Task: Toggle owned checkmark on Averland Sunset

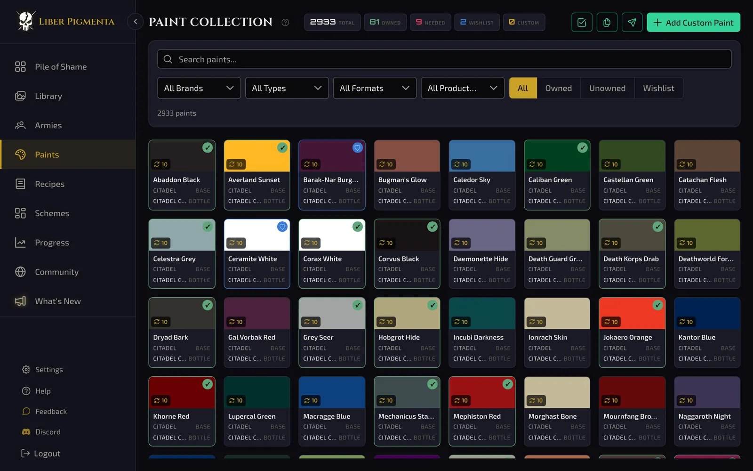Action: point(282,148)
